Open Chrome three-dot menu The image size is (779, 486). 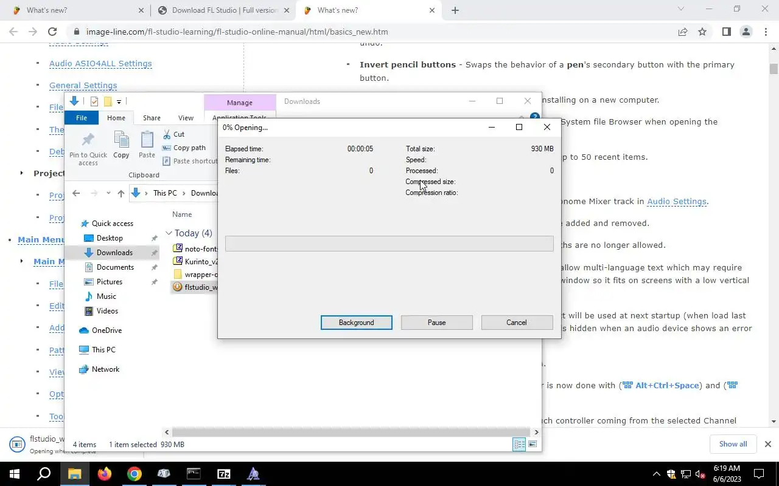(x=766, y=32)
